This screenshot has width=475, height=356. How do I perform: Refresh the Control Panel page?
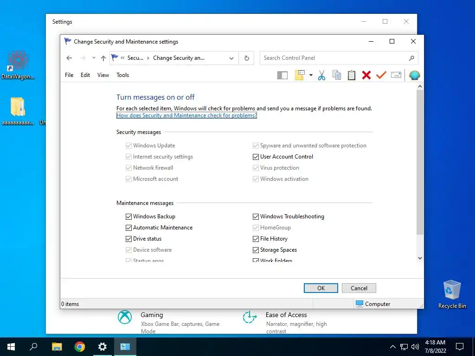point(247,58)
